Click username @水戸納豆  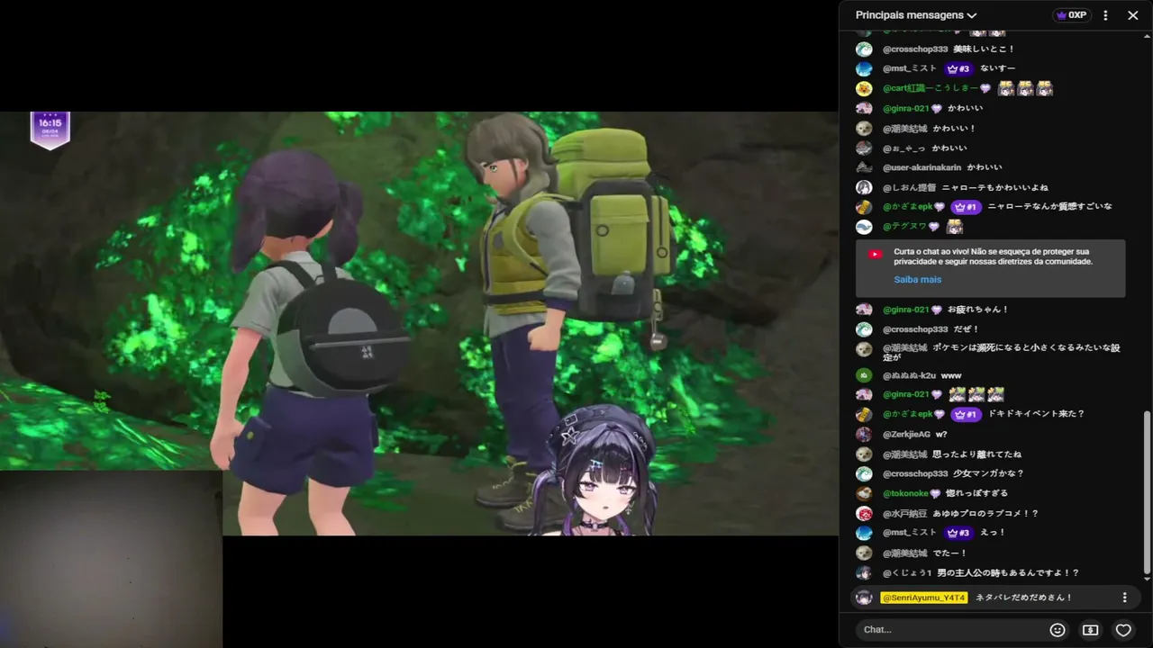tap(904, 513)
